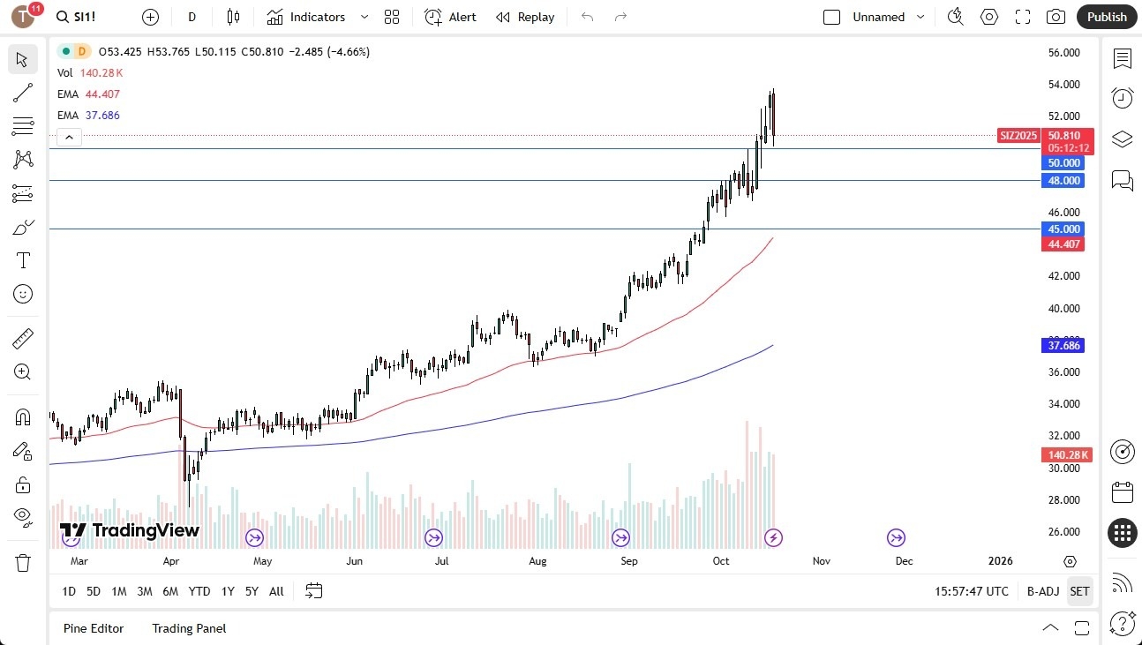This screenshot has height=645, width=1142.
Task: Select the measure ruler tool
Action: (x=22, y=337)
